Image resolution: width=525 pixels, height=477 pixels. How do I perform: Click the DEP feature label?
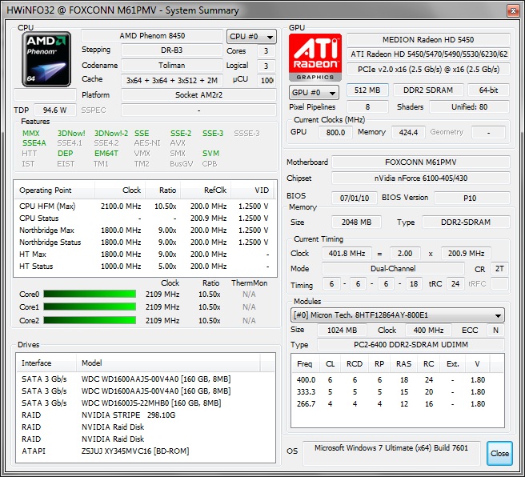click(66, 154)
